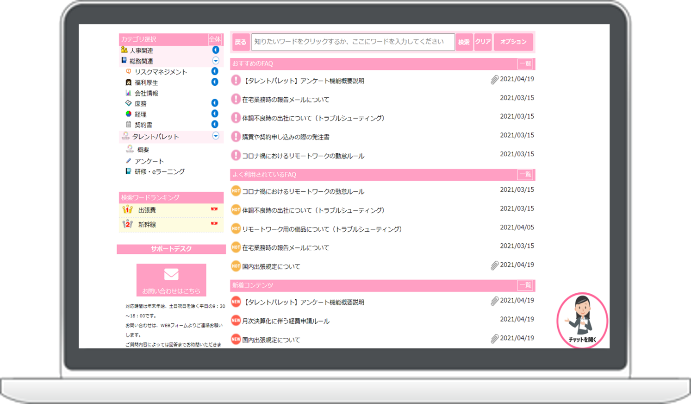Click the exclamation icon beside 購買や契約申し込みの際の発注書
Image resolution: width=691 pixels, height=404 pixels.
236,137
